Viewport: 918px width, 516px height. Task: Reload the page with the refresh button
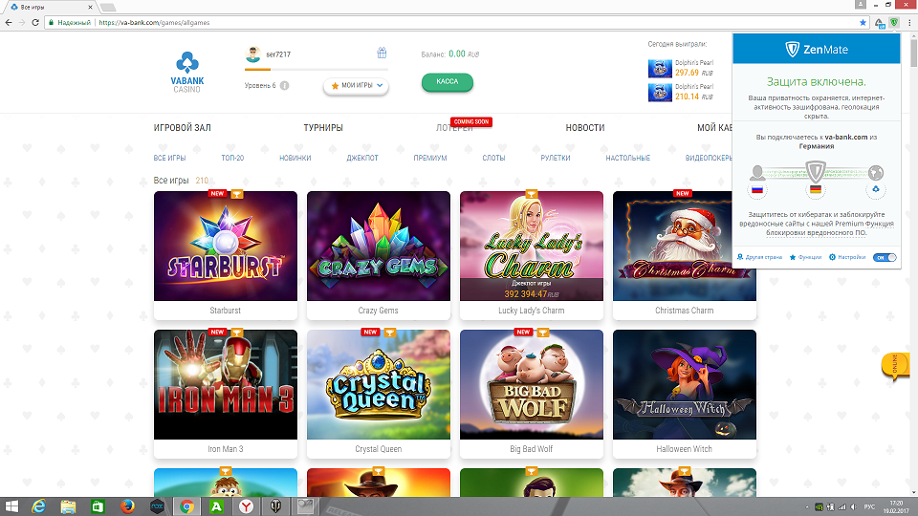[35, 22]
